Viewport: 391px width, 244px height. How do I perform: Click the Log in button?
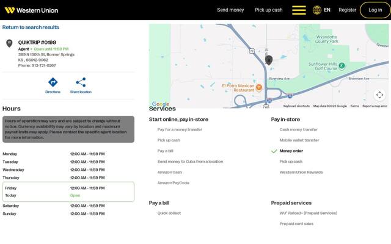[375, 10]
